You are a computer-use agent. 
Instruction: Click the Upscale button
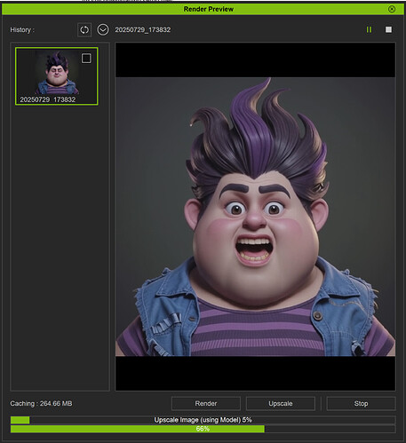tap(281, 403)
